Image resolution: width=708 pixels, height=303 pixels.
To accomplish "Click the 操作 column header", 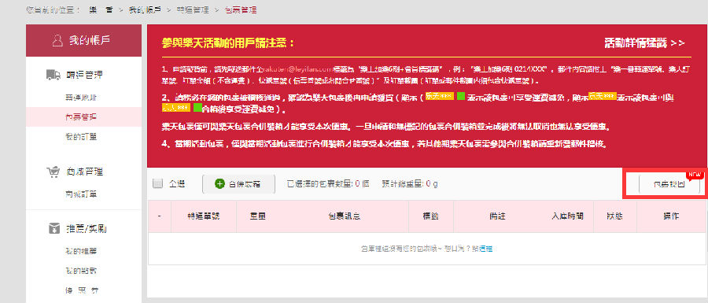I will 671,216.
